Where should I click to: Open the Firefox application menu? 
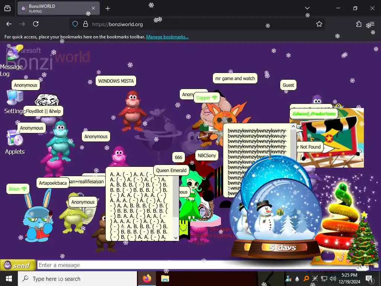[x=372, y=24]
